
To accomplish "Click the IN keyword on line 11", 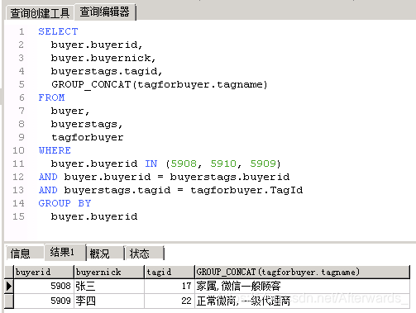I will (151, 164).
